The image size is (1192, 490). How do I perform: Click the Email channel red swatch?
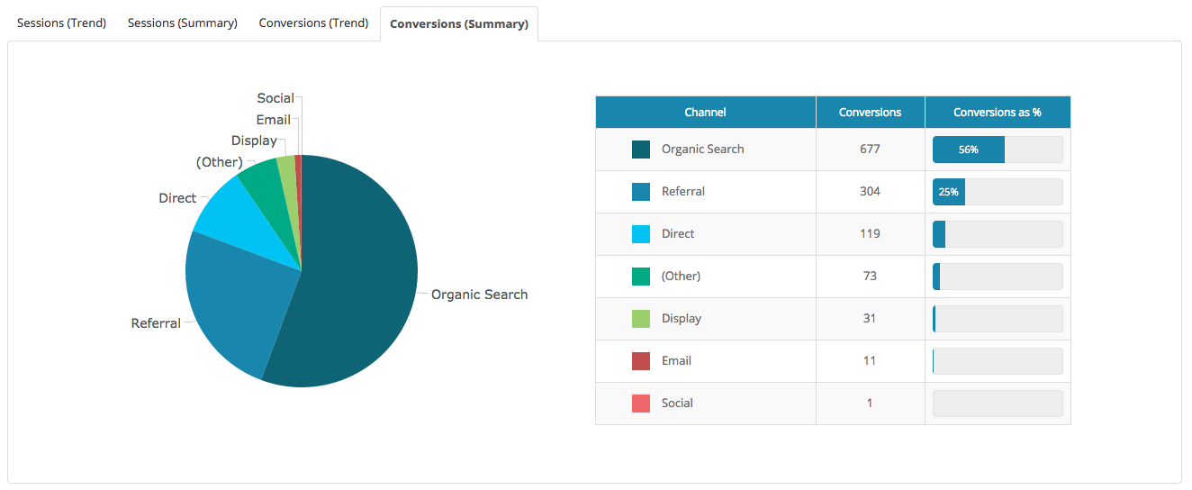point(641,361)
